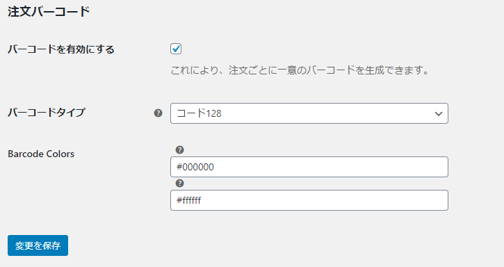
Task: Click the chevron arrow in the コード128 selector
Action: 439,113
